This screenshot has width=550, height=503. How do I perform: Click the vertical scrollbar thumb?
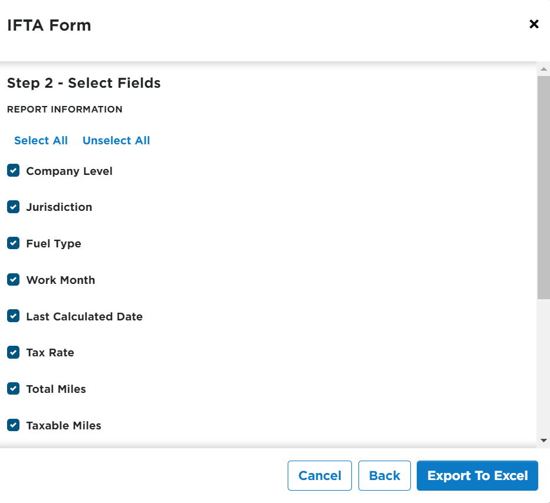(544, 187)
